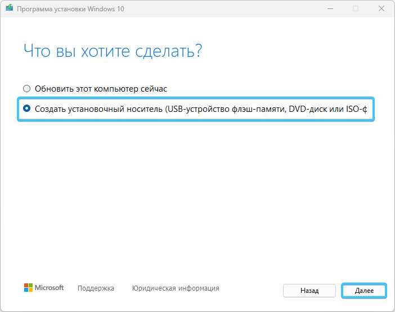Click the Далее button

pyautogui.click(x=364, y=291)
